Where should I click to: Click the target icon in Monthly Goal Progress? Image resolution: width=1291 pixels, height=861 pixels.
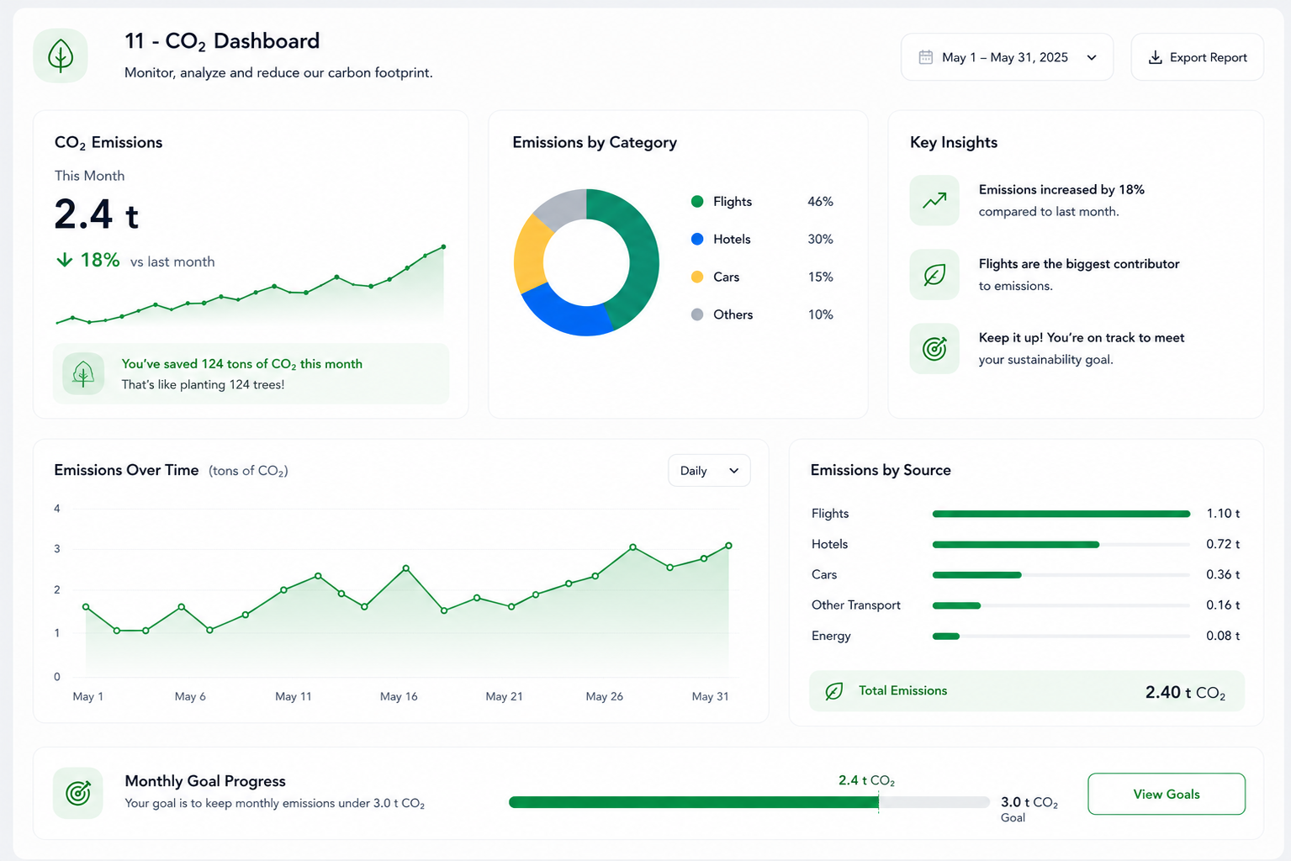[x=78, y=793]
